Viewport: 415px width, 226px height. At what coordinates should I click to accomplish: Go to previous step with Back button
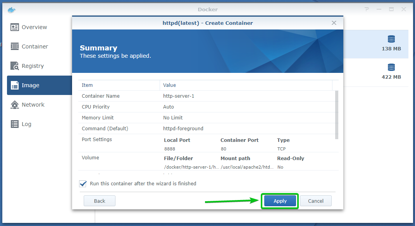point(100,201)
